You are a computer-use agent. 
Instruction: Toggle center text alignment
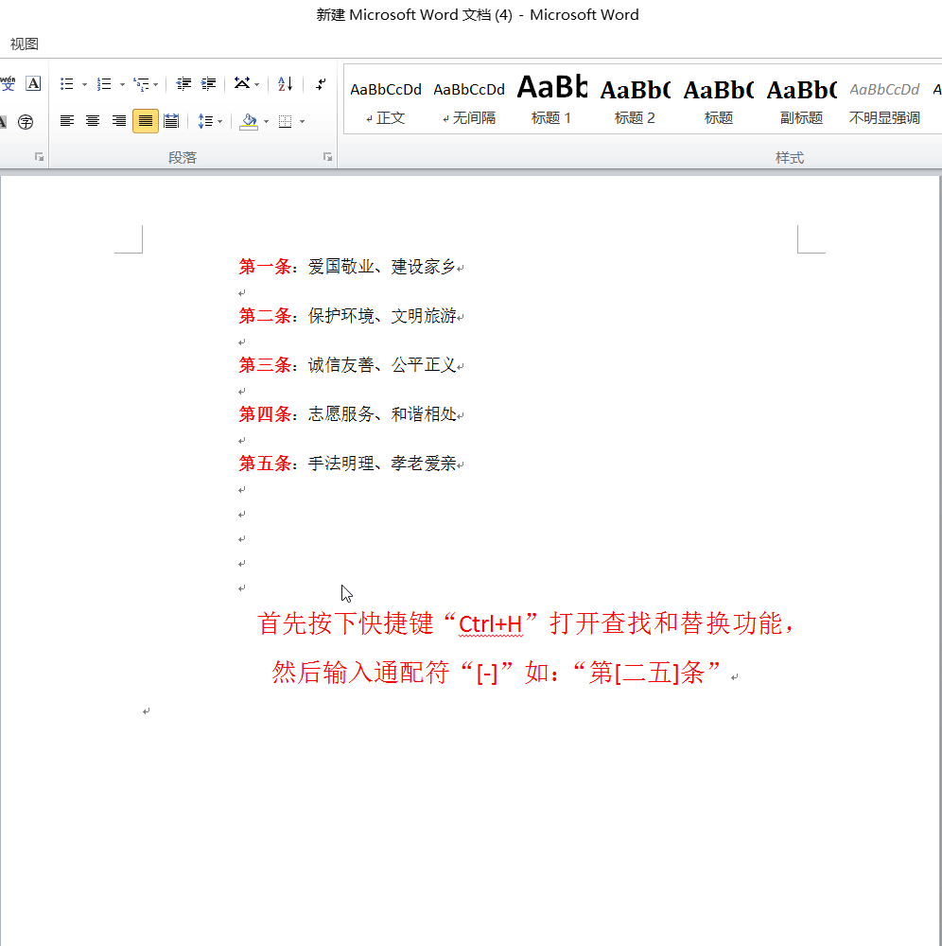92,121
